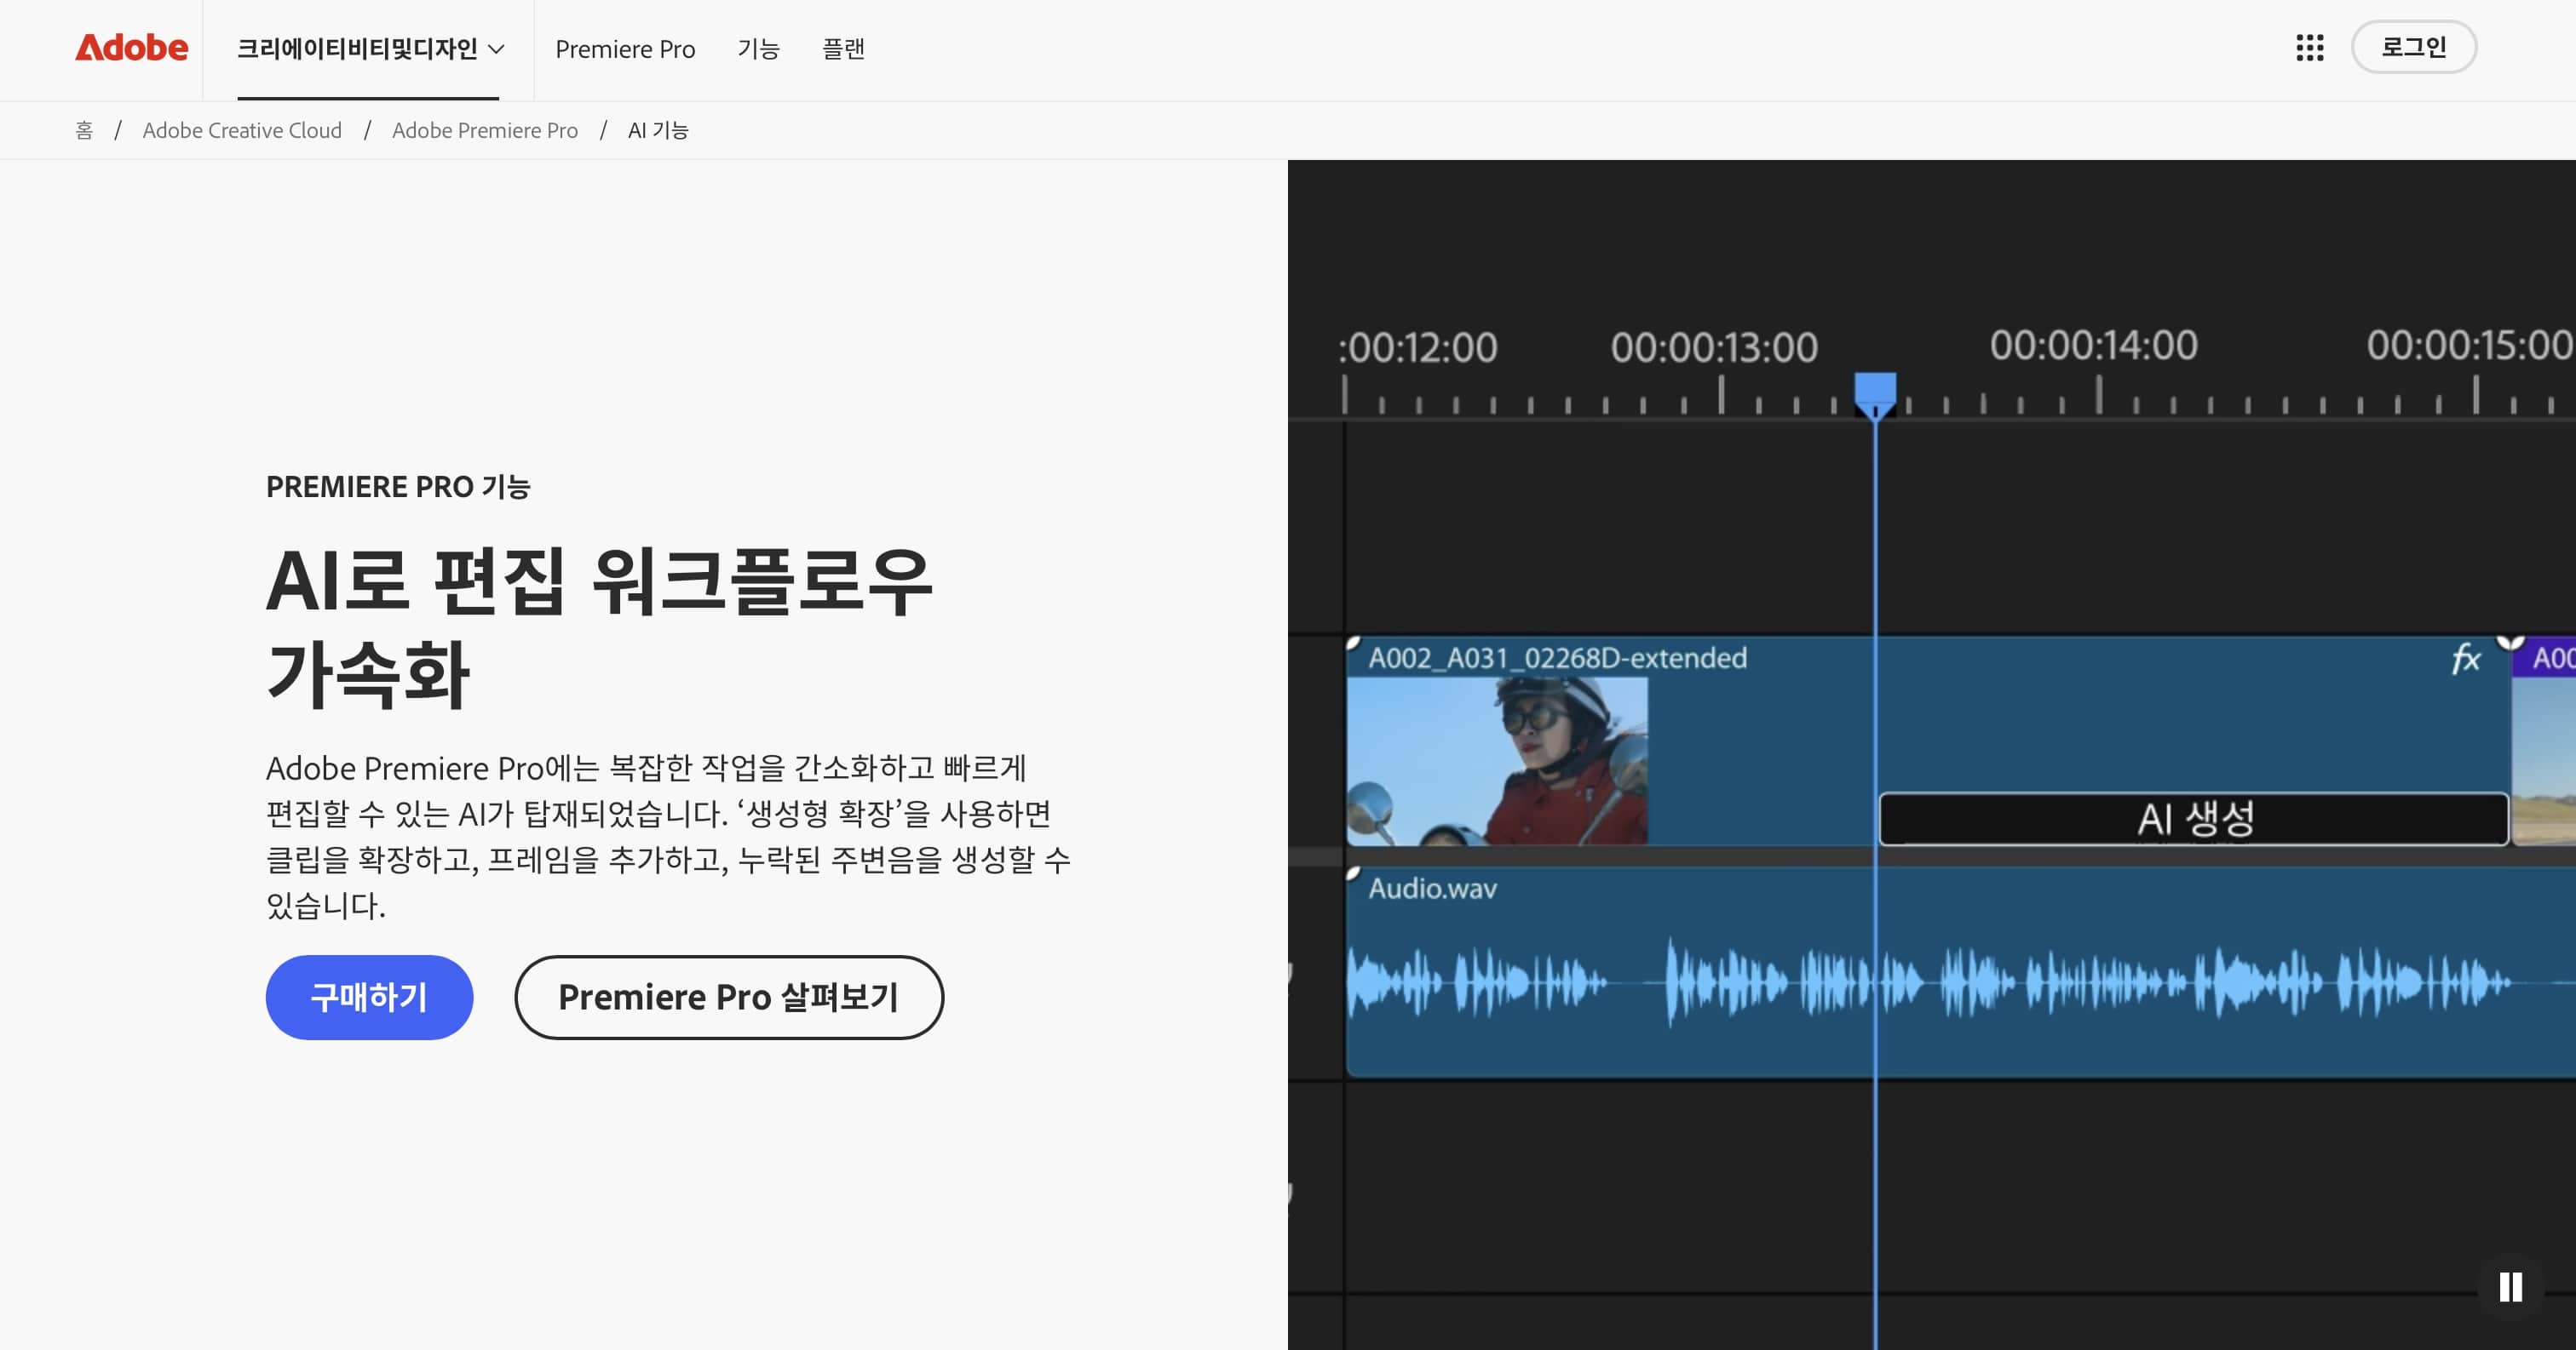
Task: Open the 플랜 menu item
Action: click(x=843, y=49)
